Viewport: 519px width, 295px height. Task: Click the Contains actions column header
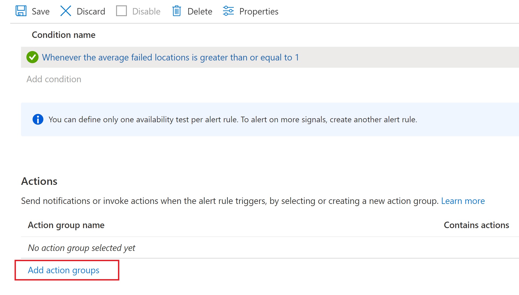pyautogui.click(x=476, y=225)
